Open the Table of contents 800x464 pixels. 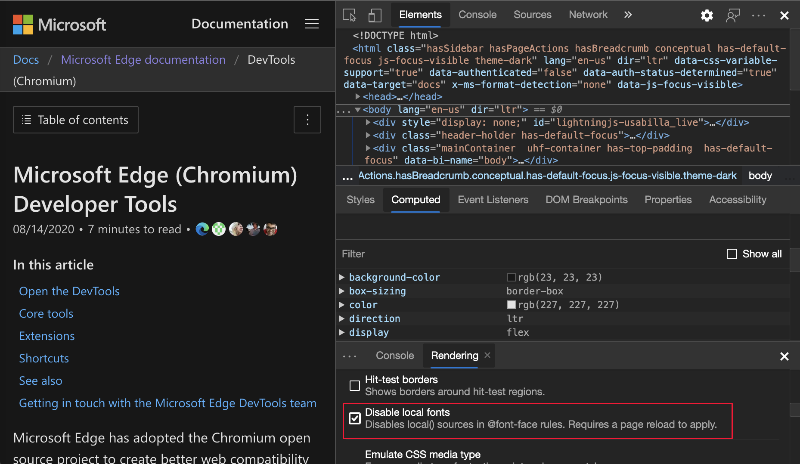[x=76, y=120]
